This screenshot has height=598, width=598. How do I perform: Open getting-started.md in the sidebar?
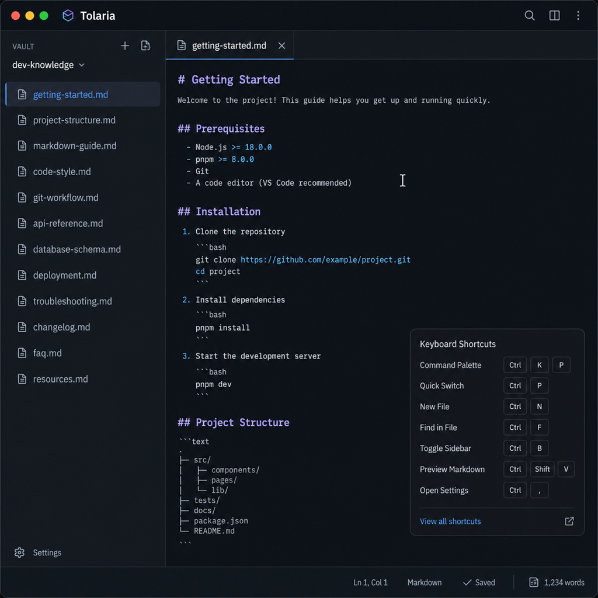[x=83, y=94]
